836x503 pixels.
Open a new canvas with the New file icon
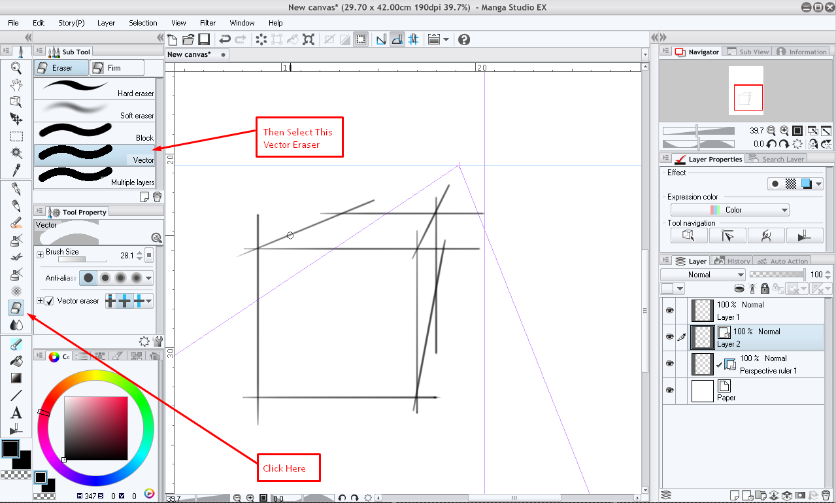coord(172,39)
